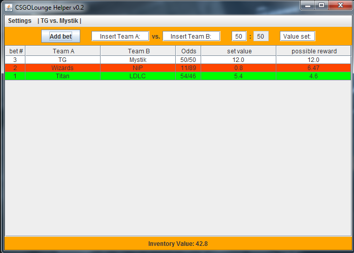Focus the Insert Team B field
The width and height of the screenshot is (354, 253).
191,36
